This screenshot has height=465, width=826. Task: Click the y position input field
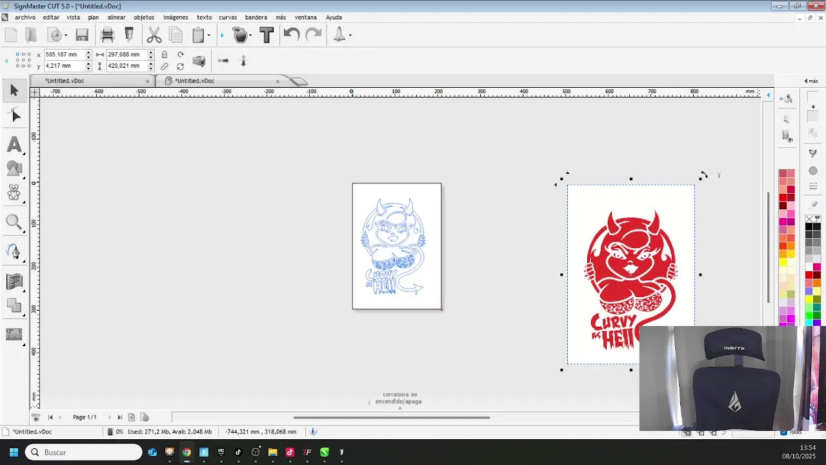tap(65, 66)
